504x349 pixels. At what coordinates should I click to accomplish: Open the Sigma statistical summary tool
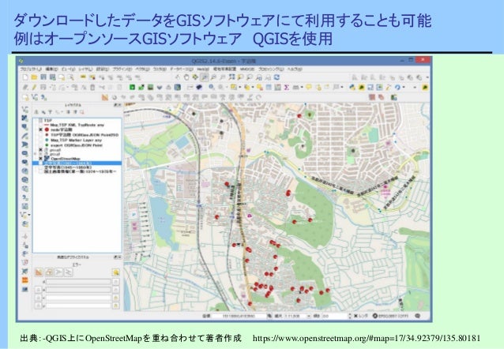pos(287,87)
